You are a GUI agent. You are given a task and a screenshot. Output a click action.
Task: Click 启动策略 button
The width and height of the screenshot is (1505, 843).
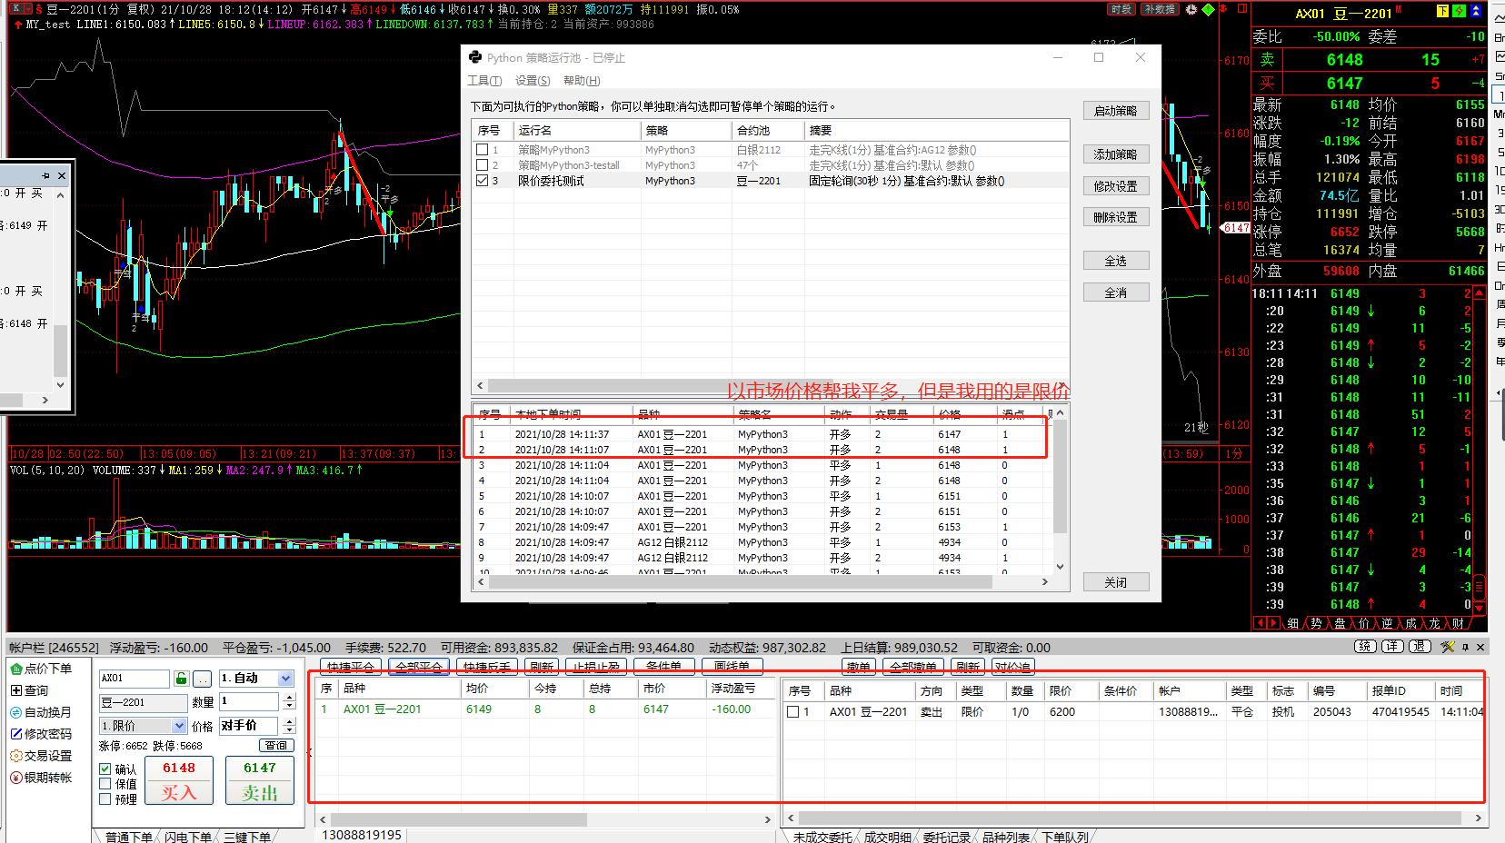[x=1116, y=111]
